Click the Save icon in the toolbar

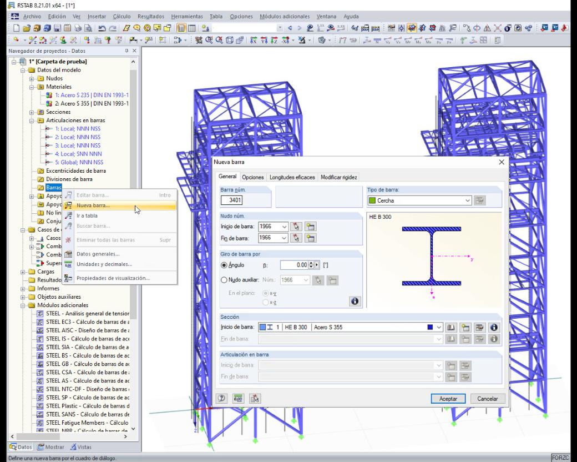[57, 28]
